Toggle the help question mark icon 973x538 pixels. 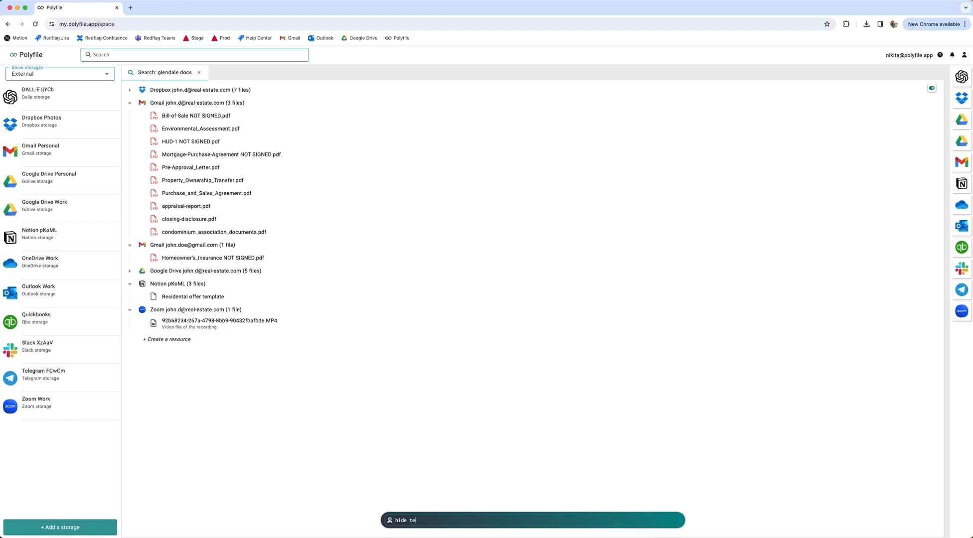941,55
